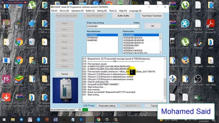Click the Buffer button
Image resolution: width=219 pixels, height=123 pixels.
coord(124,16)
